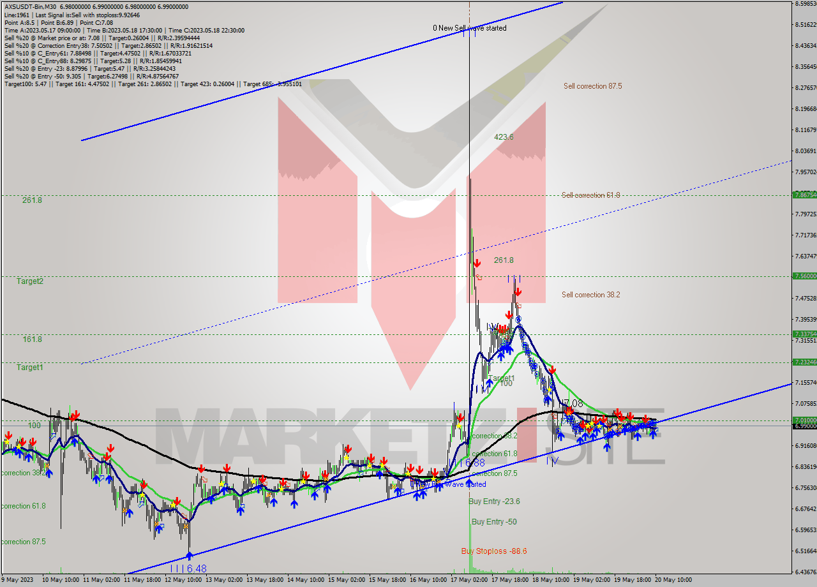Select the 7.15574 price scale value

[806, 382]
